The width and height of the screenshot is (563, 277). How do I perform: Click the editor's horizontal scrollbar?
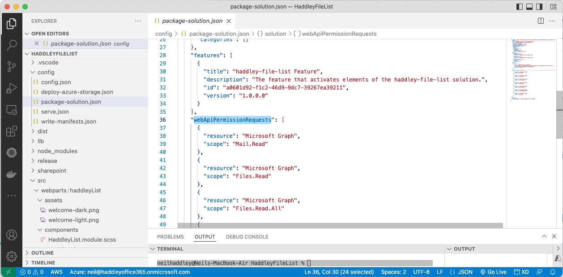coord(340,226)
